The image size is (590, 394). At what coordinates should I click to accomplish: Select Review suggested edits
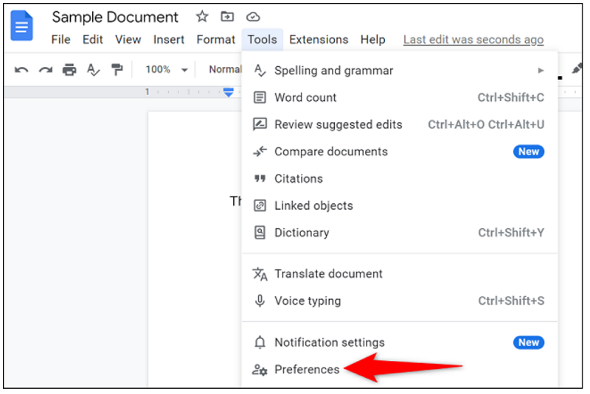point(399,124)
